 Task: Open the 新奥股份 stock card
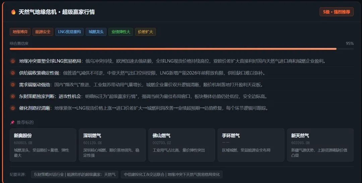click(43, 145)
